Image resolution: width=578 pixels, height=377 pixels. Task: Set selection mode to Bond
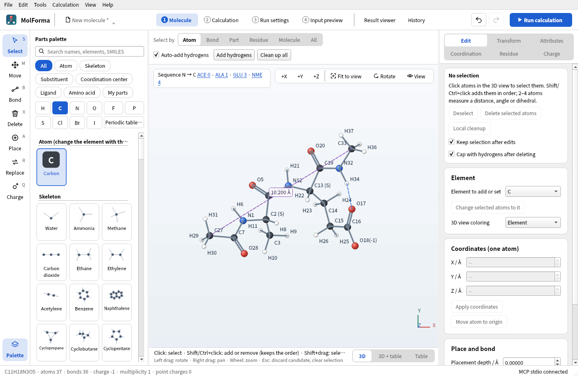212,40
